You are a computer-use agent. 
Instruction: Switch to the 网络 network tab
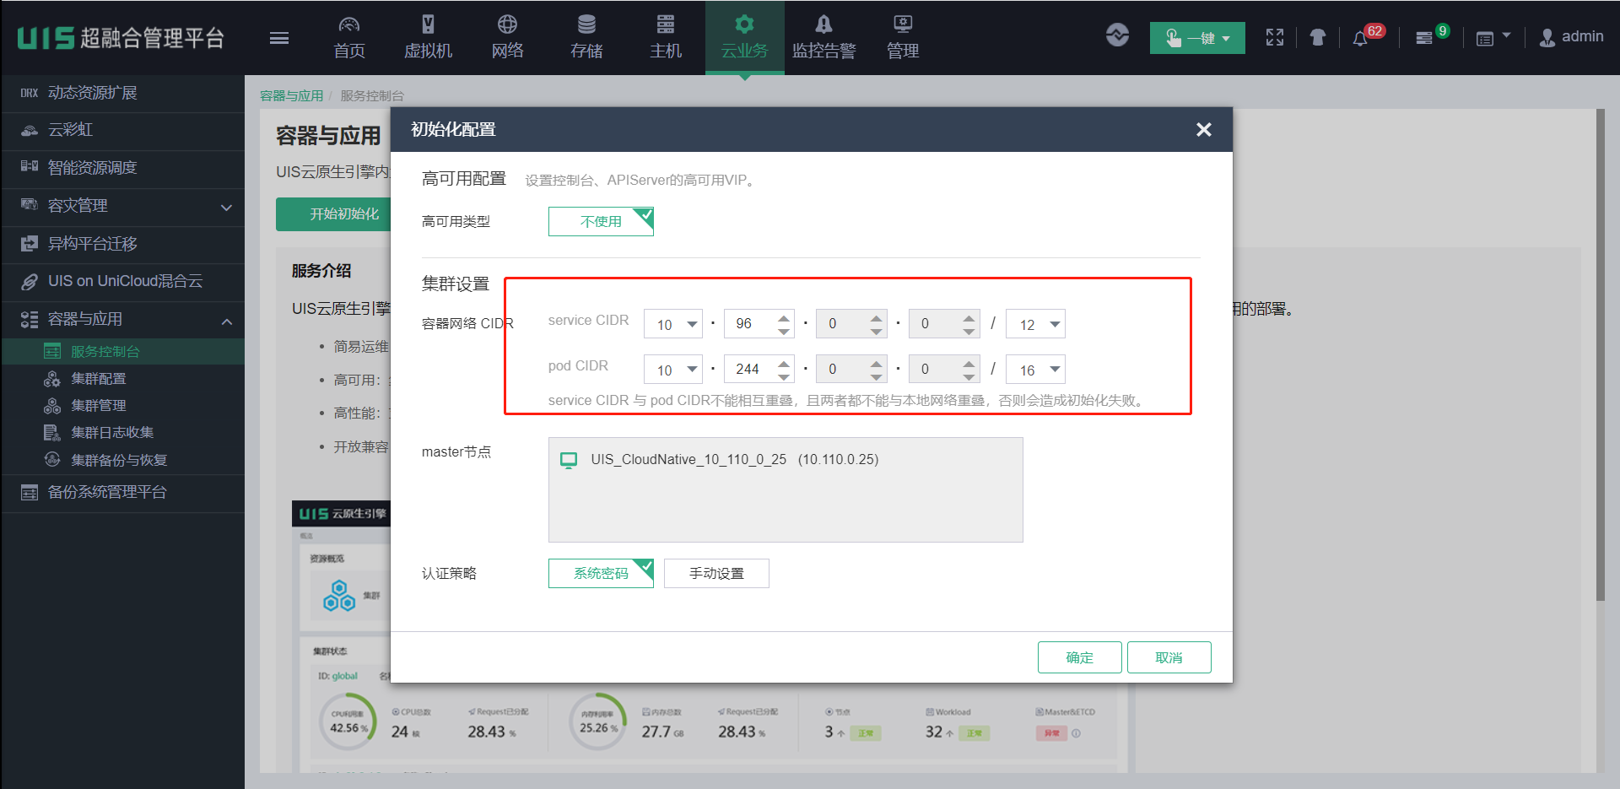(x=508, y=38)
